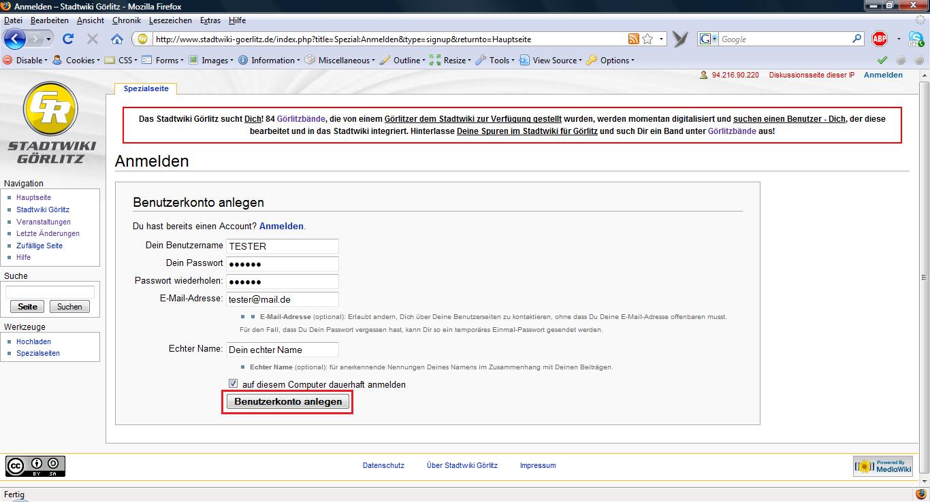Bookmark page with the star icon

tap(647, 39)
